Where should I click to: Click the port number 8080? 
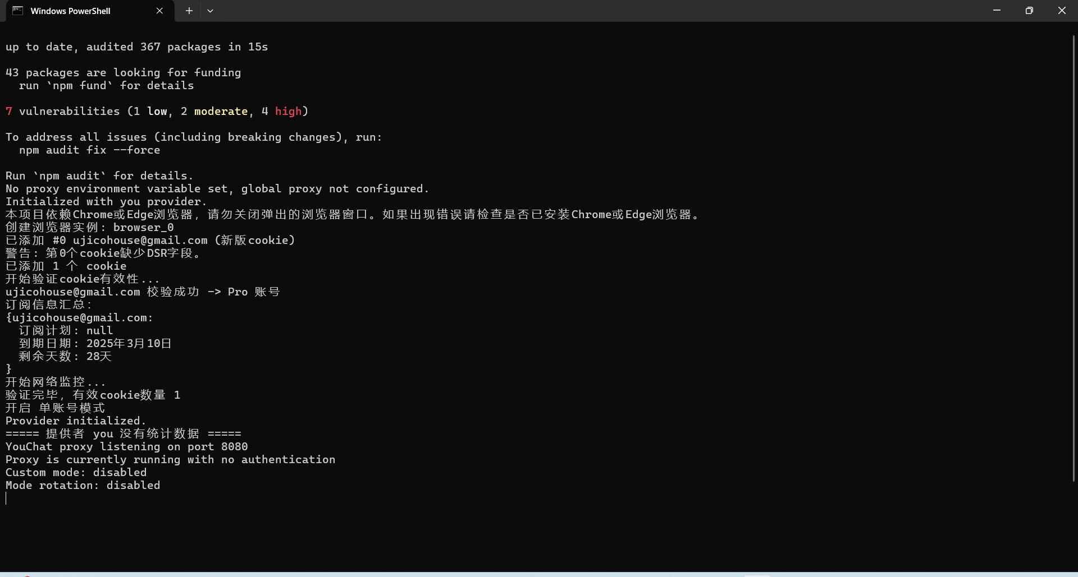pos(234,447)
